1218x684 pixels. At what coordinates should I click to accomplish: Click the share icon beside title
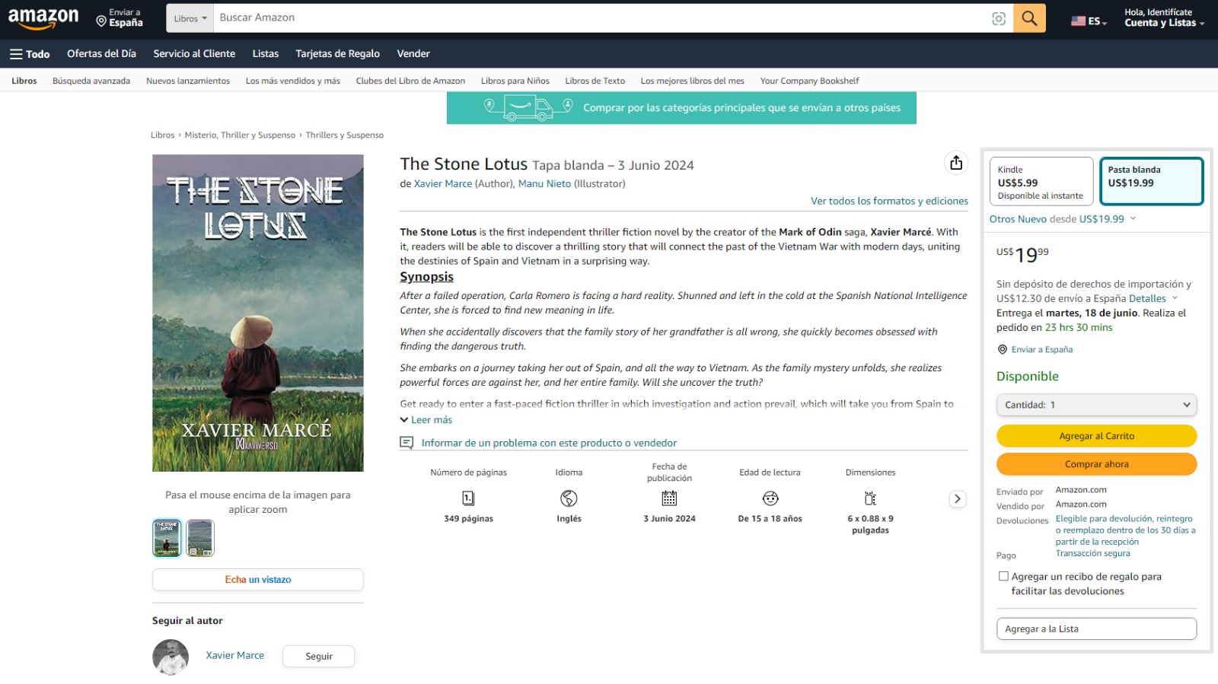tap(956, 163)
